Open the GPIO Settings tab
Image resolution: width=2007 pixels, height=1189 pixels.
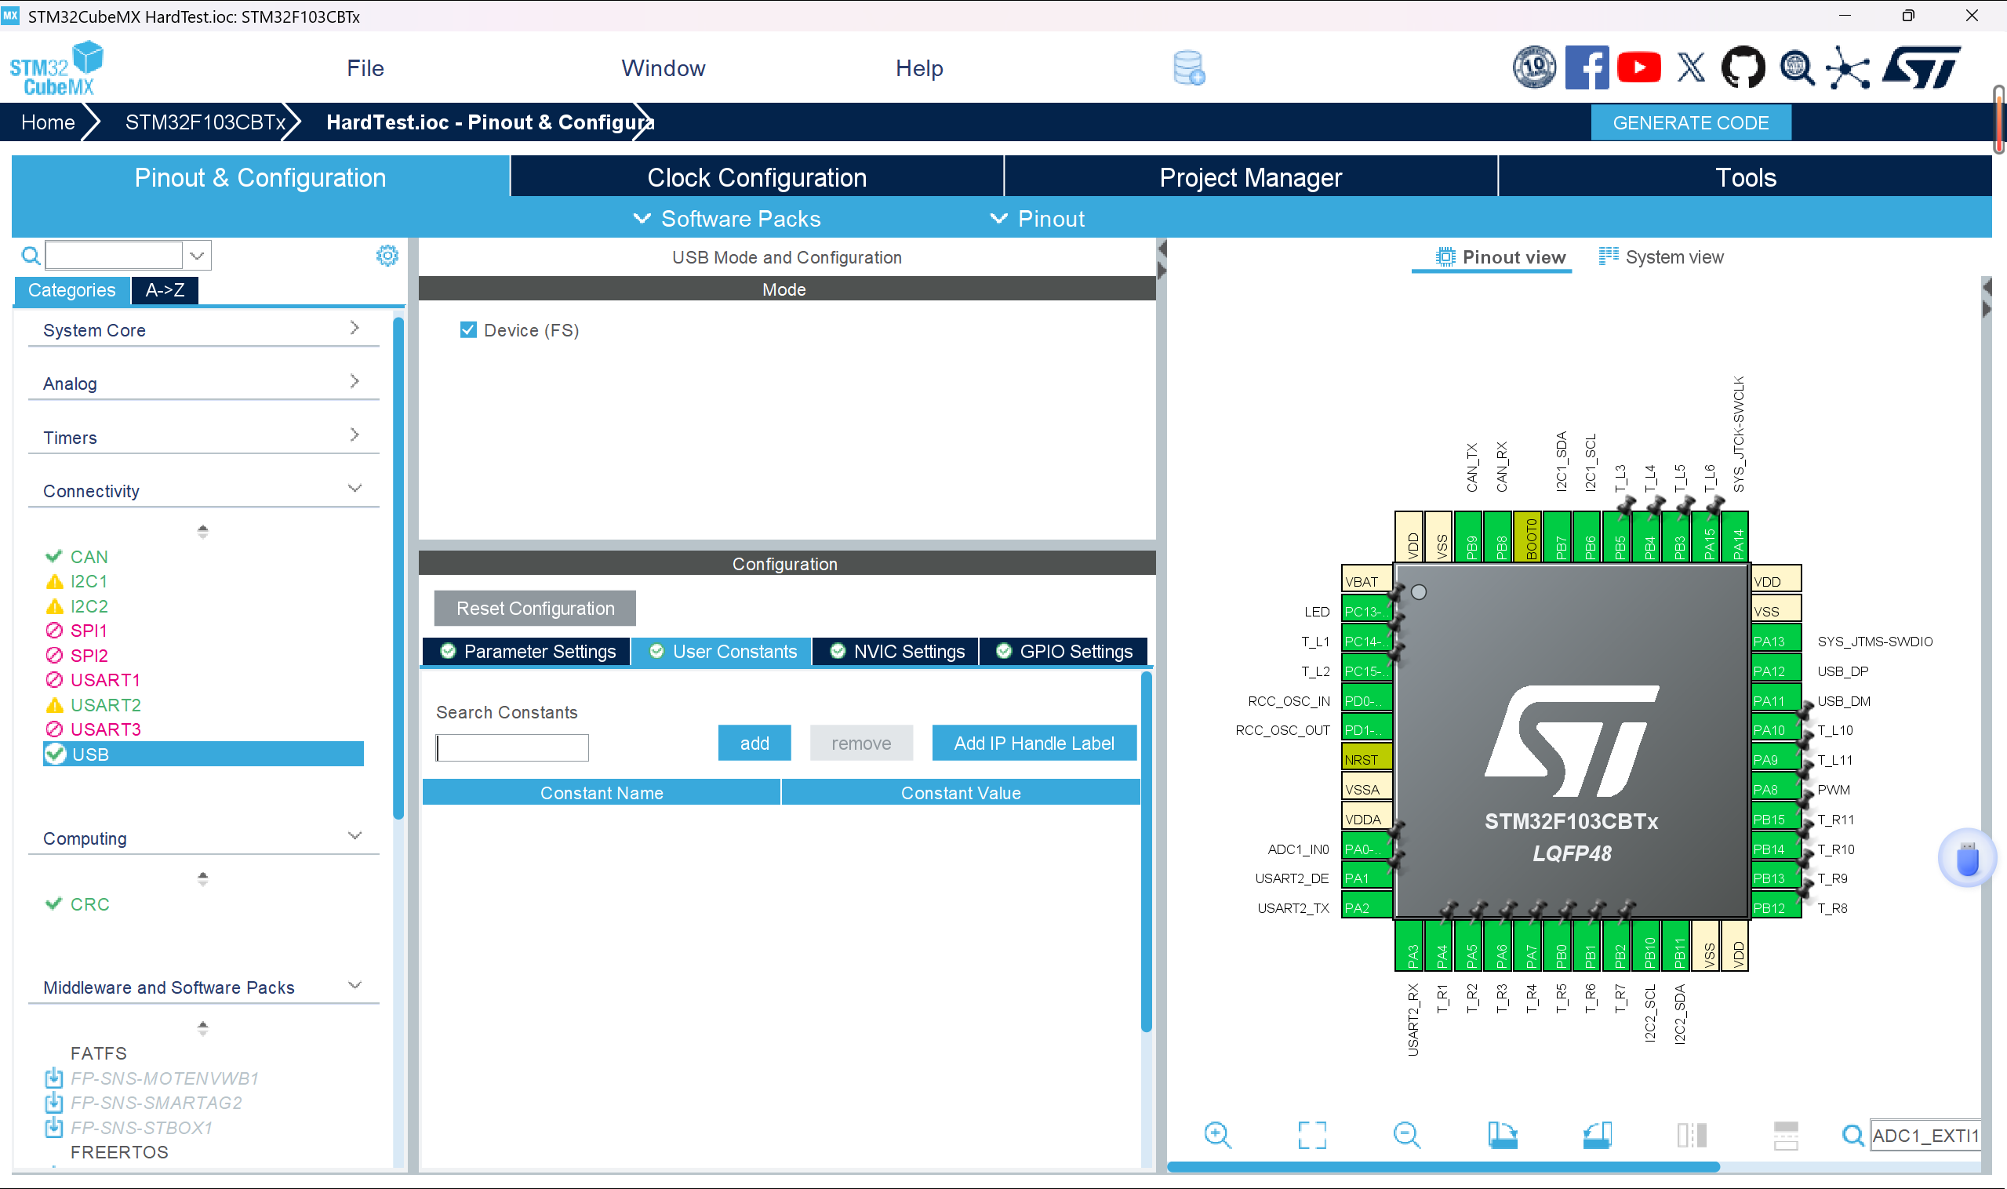click(x=1063, y=652)
